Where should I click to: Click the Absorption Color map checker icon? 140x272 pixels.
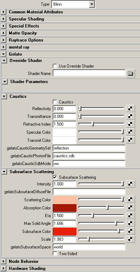pos(130,208)
